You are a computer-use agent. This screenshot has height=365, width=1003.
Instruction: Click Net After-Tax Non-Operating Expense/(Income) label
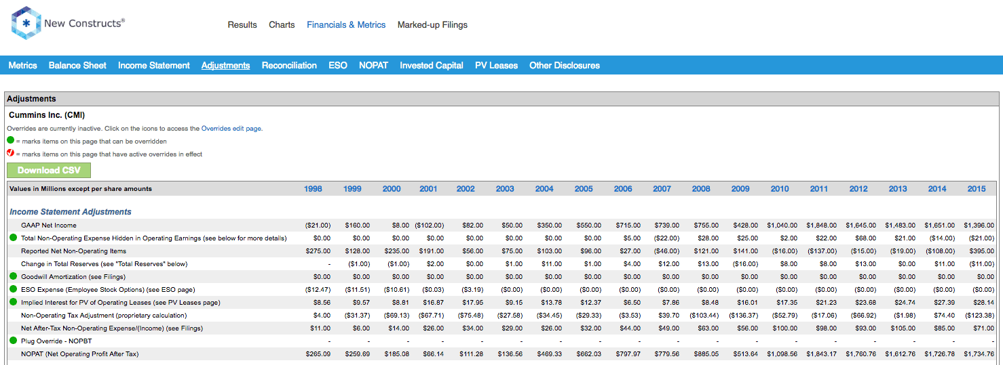112,328
